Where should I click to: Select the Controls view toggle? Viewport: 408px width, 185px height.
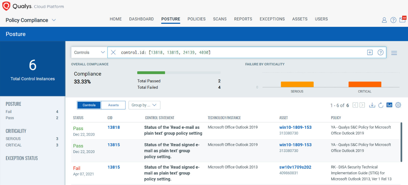coord(89,105)
